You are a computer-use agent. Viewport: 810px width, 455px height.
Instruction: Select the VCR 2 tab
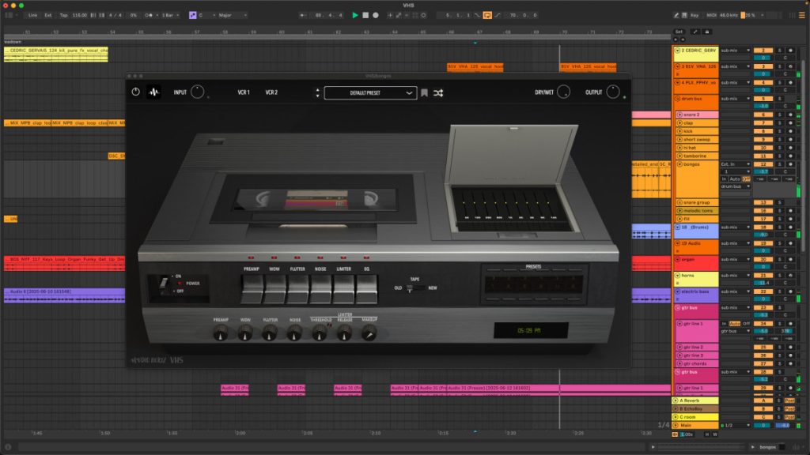tap(271, 92)
